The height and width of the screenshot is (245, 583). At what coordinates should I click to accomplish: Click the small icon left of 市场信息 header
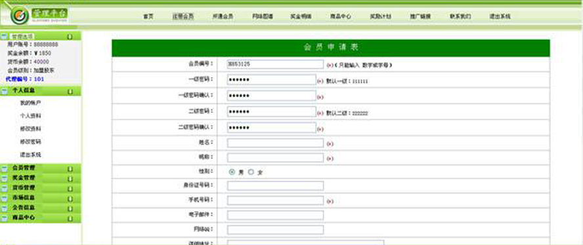tap(4, 198)
